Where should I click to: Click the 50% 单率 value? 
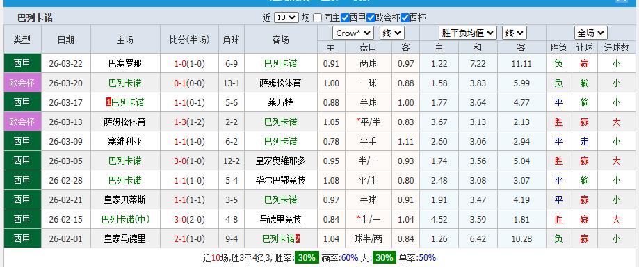pyautogui.click(x=427, y=258)
